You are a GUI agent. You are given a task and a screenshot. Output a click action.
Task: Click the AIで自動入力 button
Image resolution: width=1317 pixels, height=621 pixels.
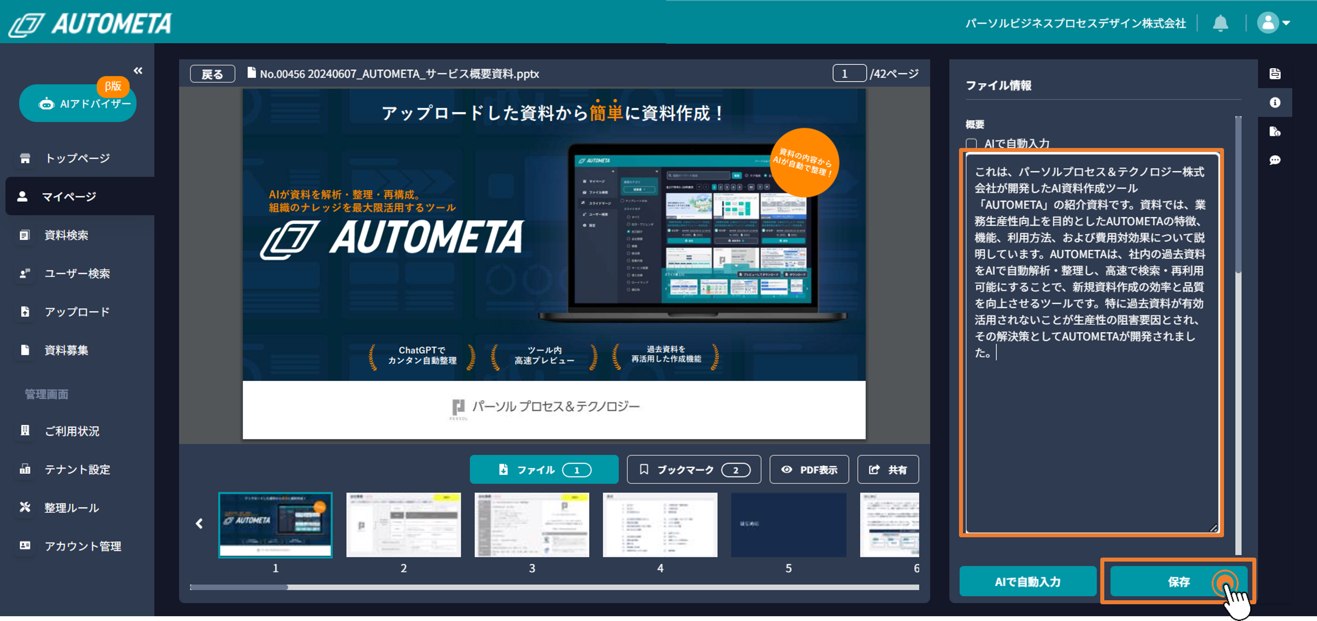click(1028, 582)
